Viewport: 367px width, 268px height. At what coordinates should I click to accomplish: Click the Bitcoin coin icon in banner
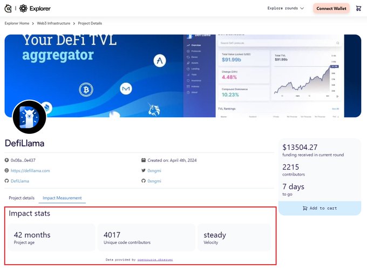coord(86,90)
